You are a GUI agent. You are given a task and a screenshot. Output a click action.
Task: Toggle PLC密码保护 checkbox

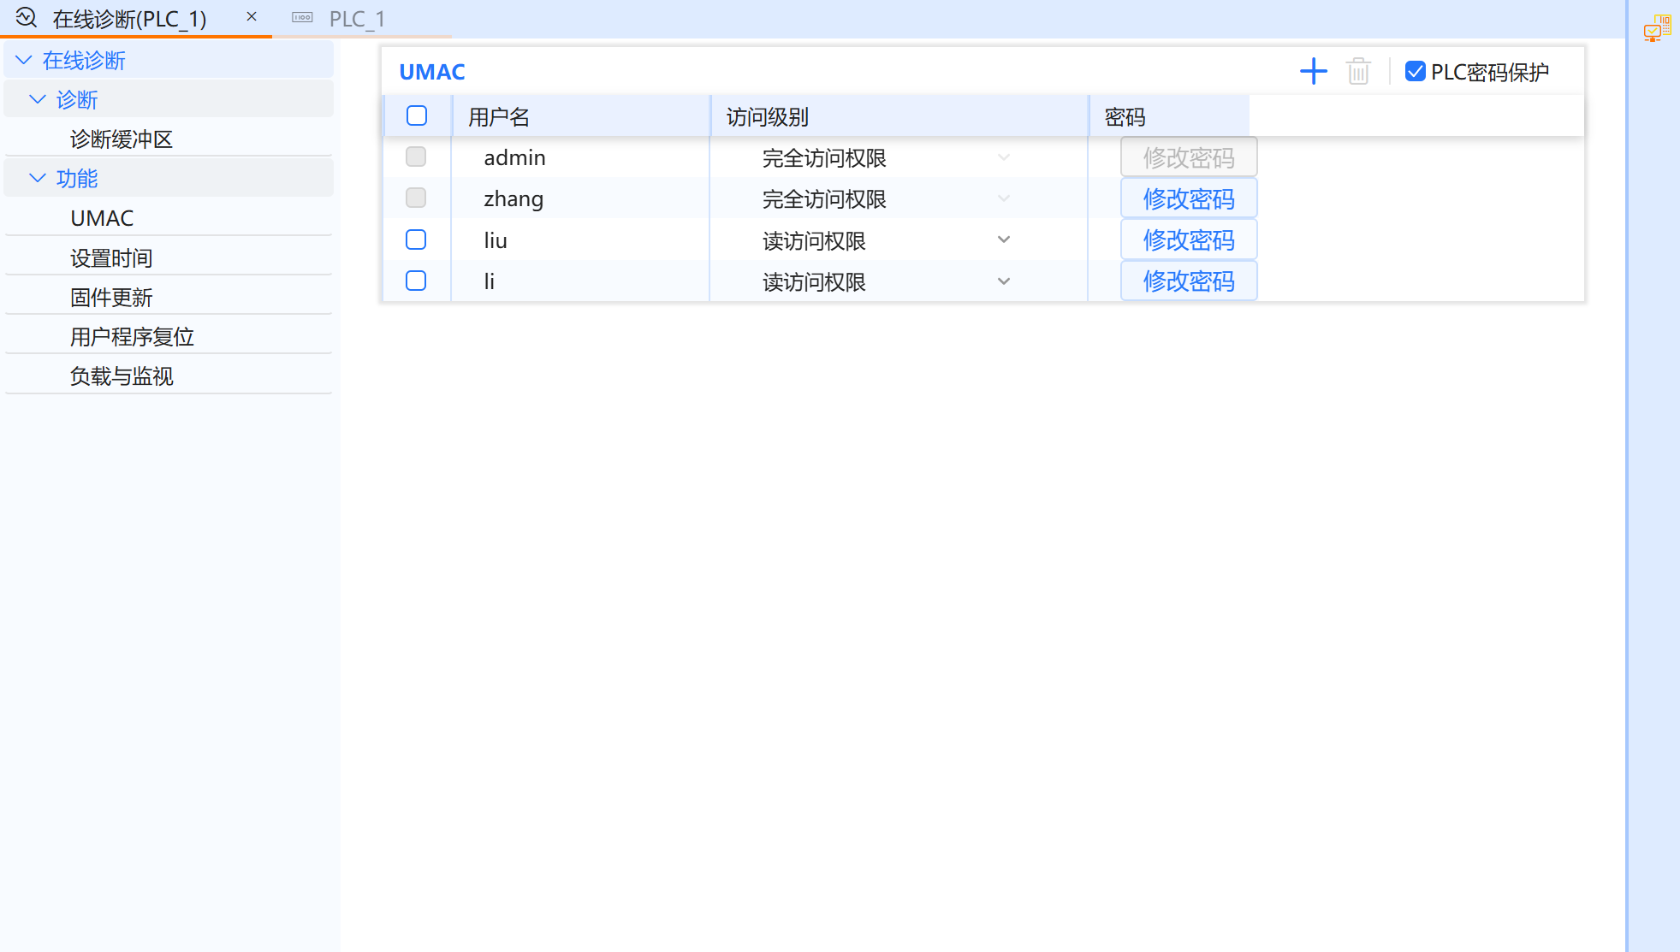[1416, 72]
